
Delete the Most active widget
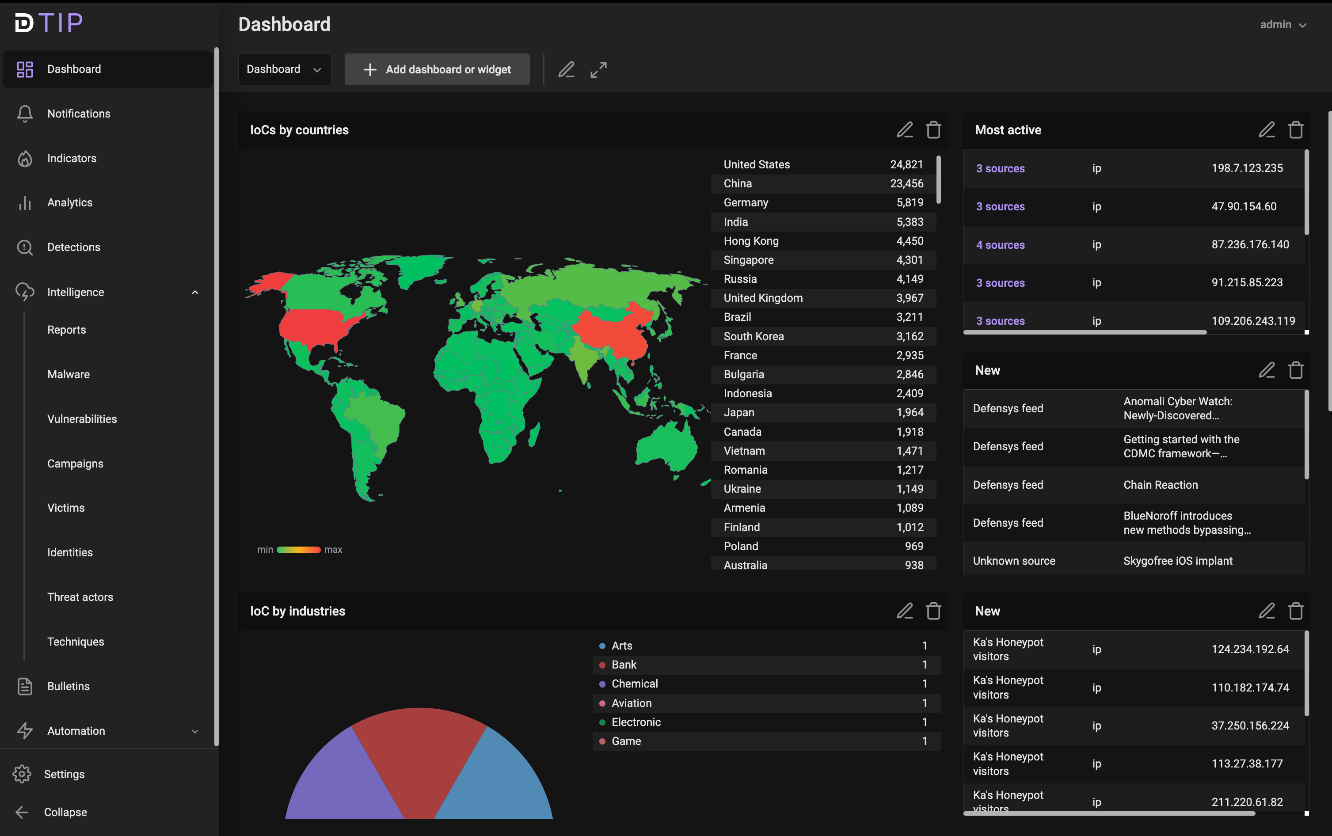point(1295,130)
